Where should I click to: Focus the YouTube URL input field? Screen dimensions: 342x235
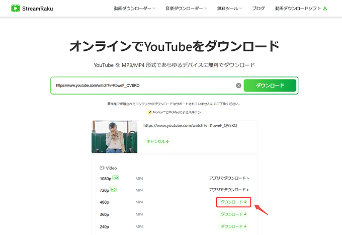144,86
